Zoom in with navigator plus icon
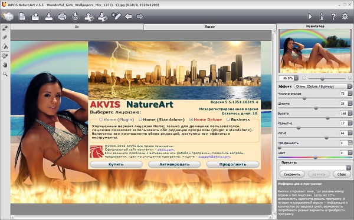Image resolution: width=354 pixels, height=220 pixels. click(x=350, y=78)
